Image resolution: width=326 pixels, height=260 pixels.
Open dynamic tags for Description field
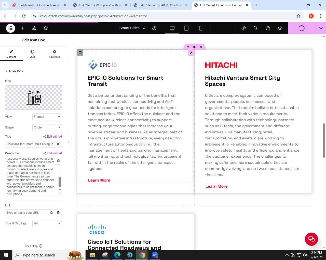point(58,161)
